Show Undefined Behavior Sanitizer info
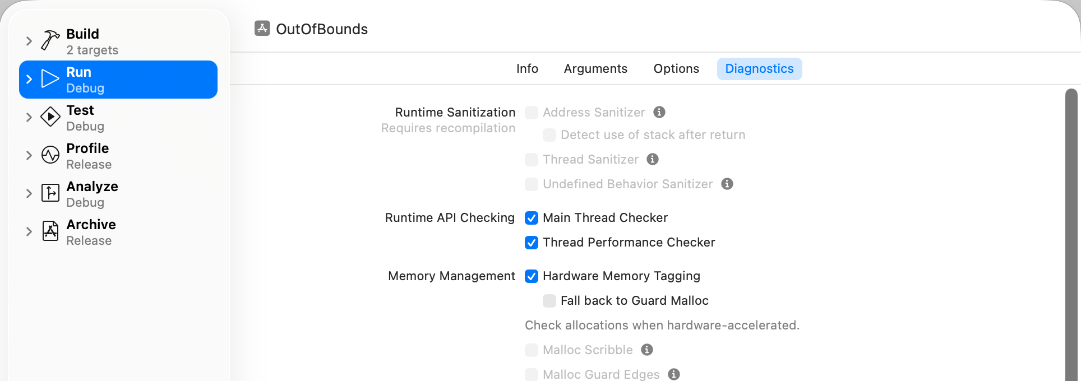This screenshot has width=1081, height=381. pyautogui.click(x=727, y=184)
